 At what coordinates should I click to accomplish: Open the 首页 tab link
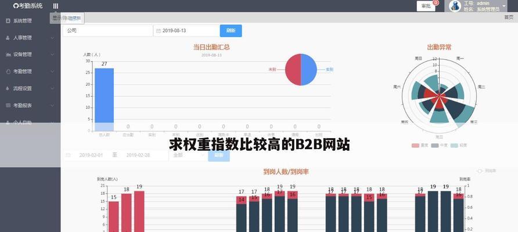pos(509,17)
